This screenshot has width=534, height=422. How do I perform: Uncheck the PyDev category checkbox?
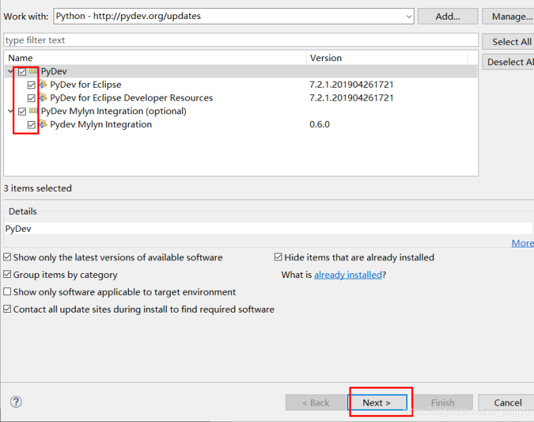[x=22, y=71]
